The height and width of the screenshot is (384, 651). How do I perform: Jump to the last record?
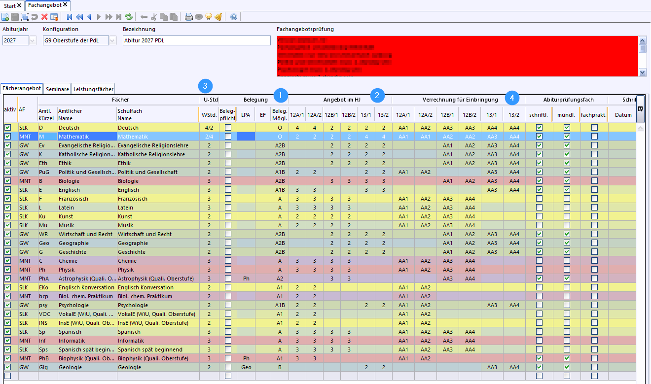click(x=119, y=17)
